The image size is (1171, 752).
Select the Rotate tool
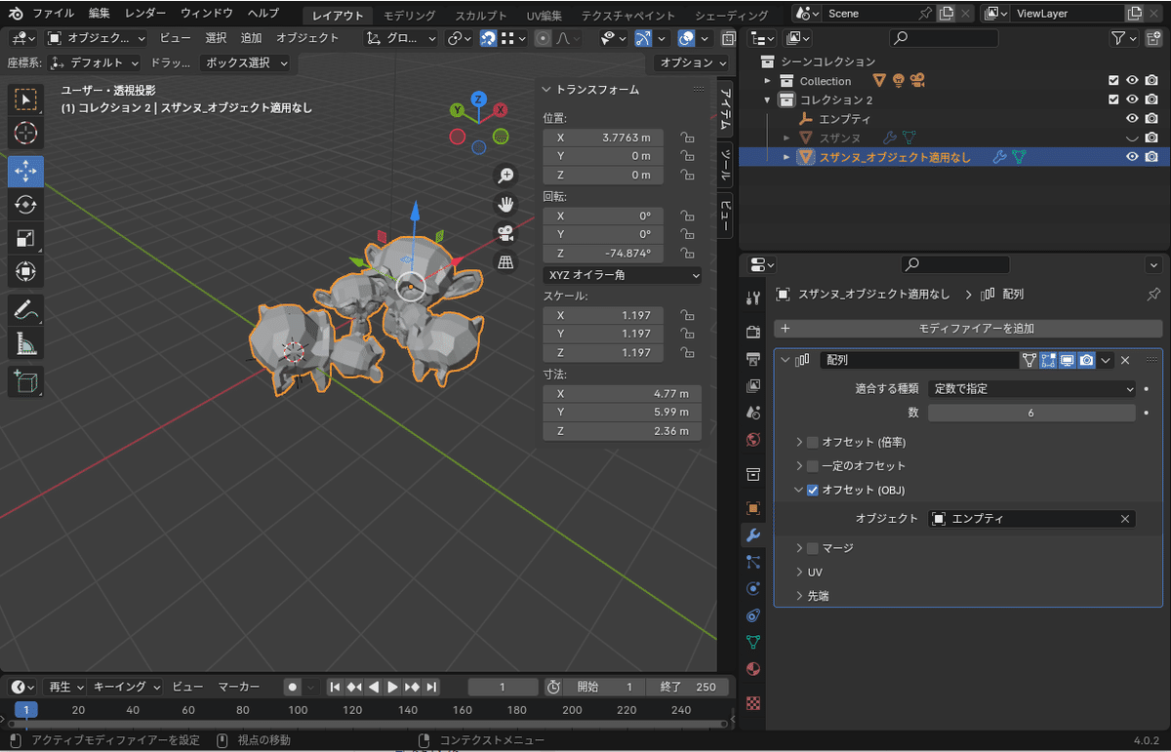coord(25,205)
